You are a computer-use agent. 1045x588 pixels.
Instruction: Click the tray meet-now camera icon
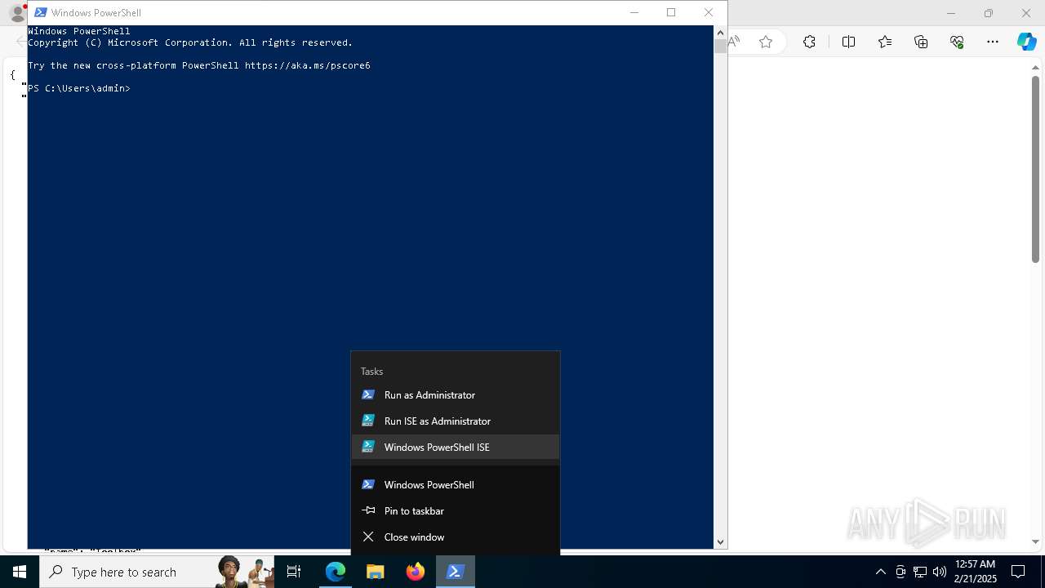[900, 572]
